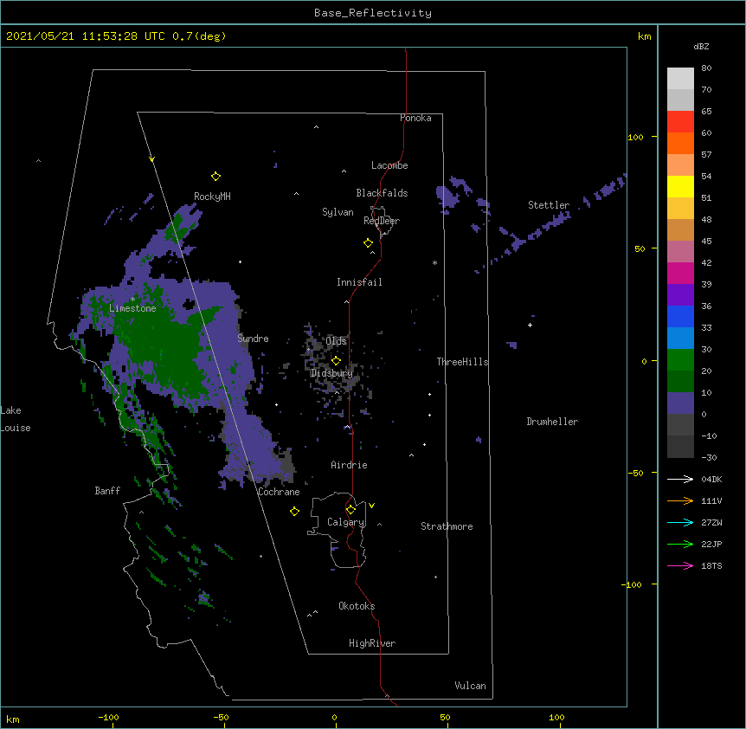Click the Innisfail label
The height and width of the screenshot is (729, 746).
tap(359, 282)
